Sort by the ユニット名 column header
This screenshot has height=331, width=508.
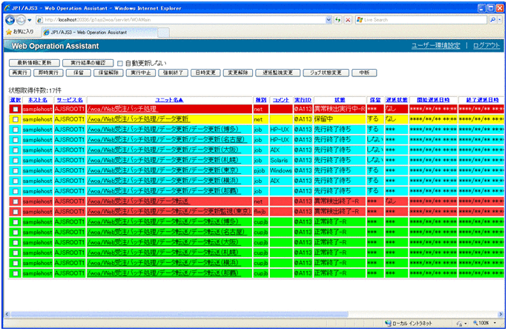pos(175,99)
